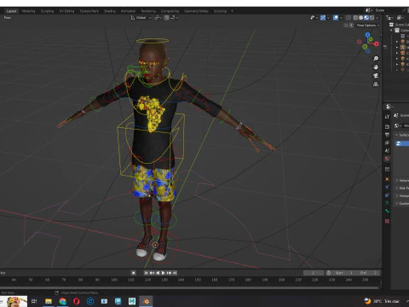Expand the Volume panel in properties
This screenshot has width=409, height=307.
click(397, 180)
